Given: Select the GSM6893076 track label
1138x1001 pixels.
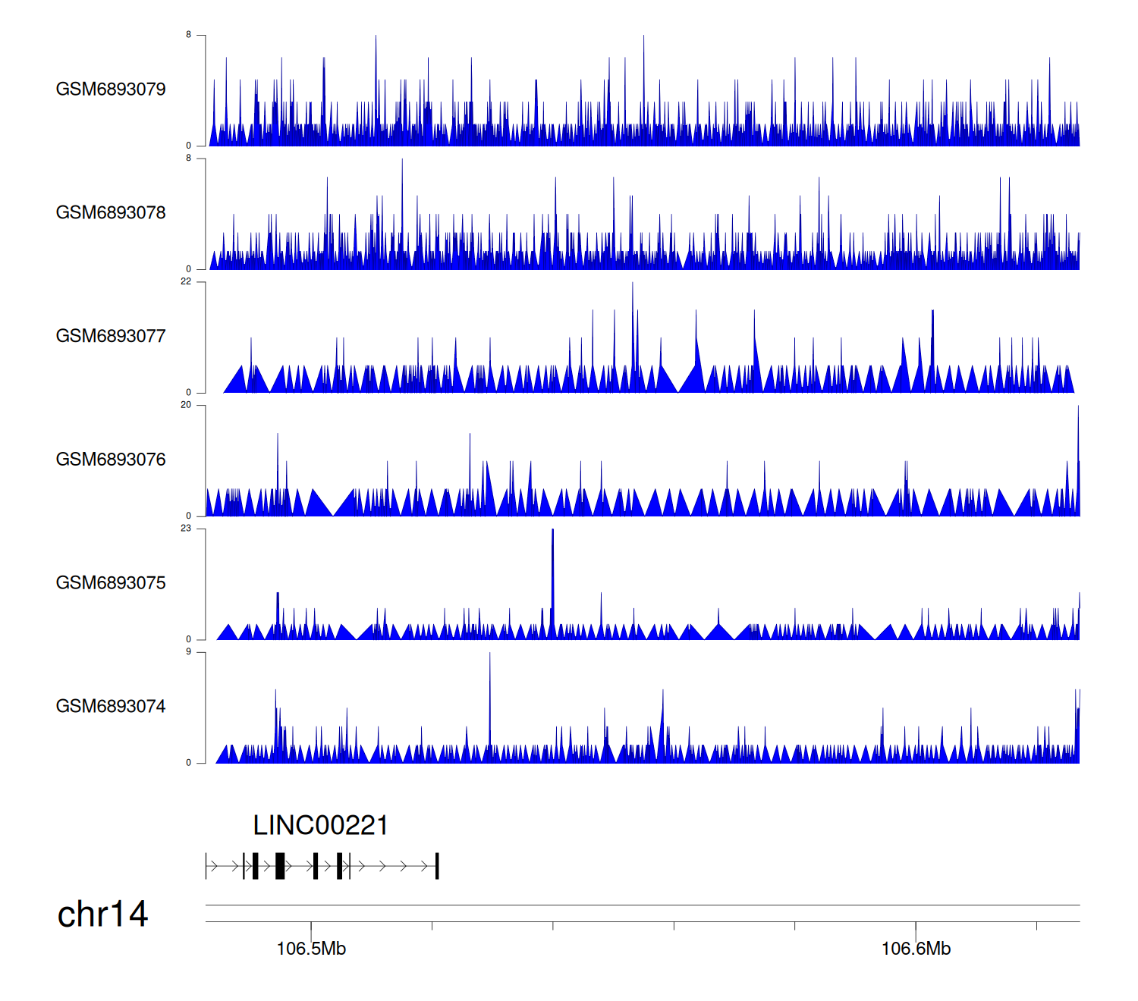Looking at the screenshot, I should pyautogui.click(x=111, y=460).
